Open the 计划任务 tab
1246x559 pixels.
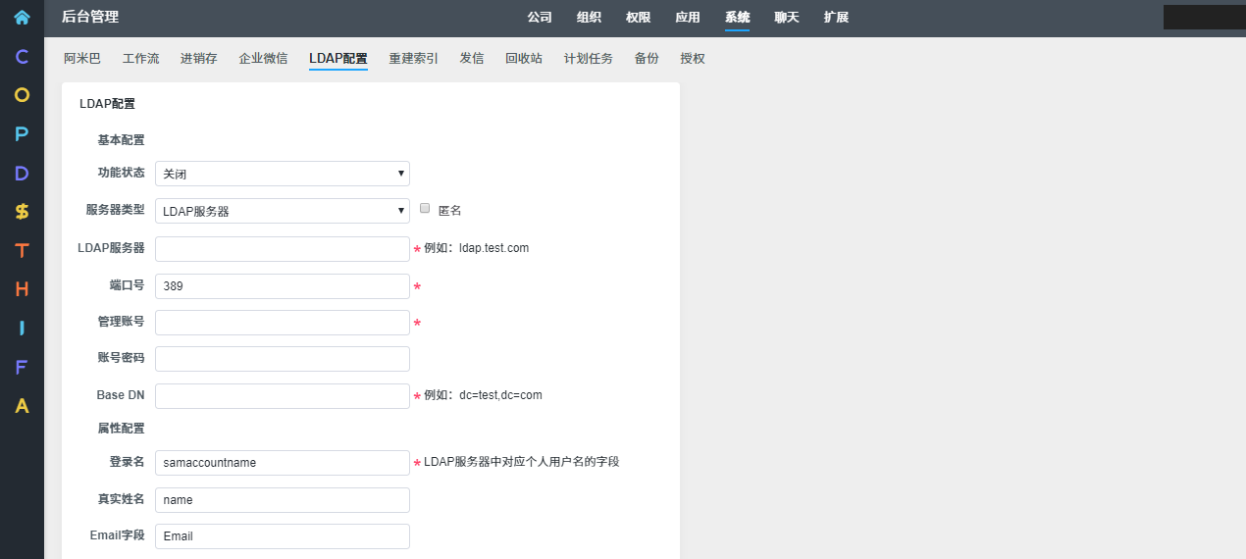tap(588, 59)
